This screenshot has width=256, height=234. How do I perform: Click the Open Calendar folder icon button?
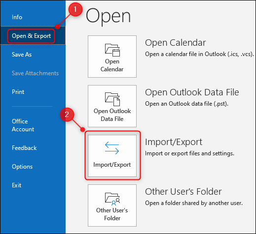click(x=112, y=57)
